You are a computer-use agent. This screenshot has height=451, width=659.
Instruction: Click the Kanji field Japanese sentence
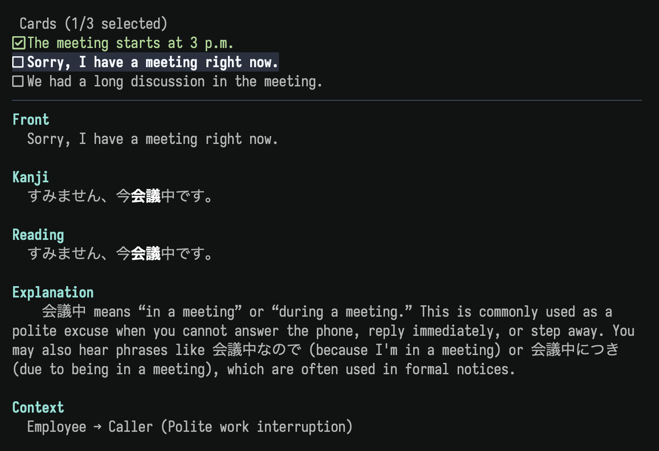120,196
